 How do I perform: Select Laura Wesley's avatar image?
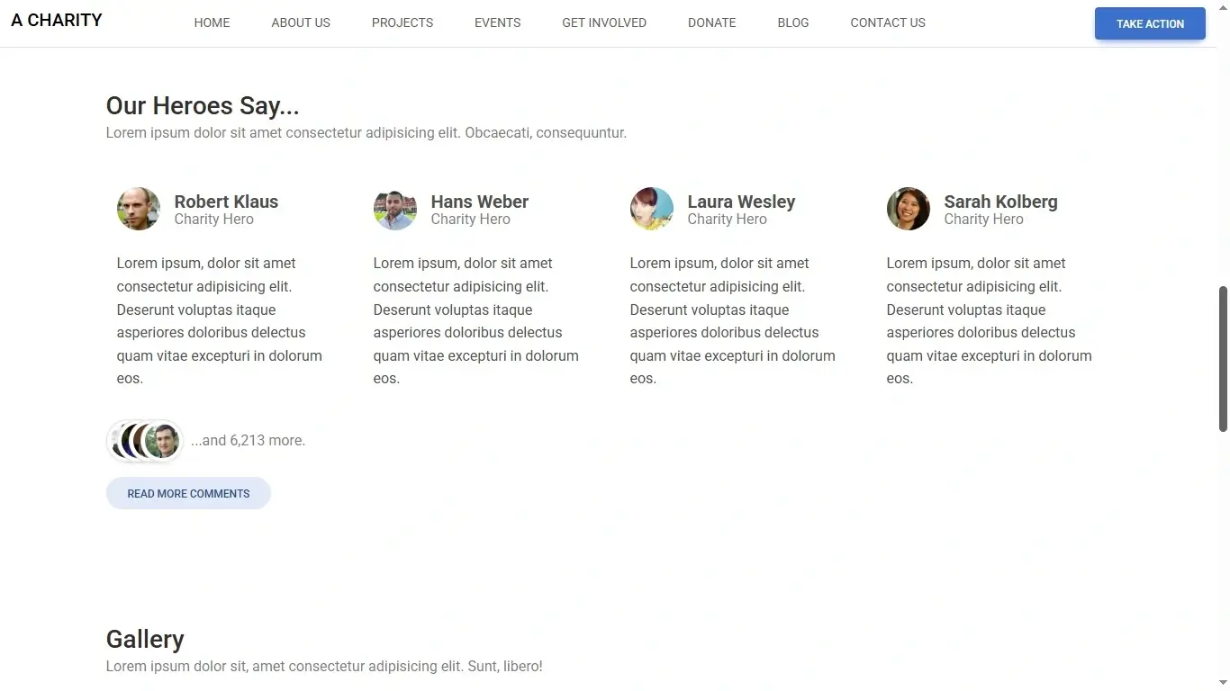coord(652,209)
